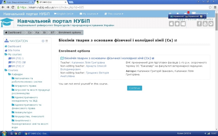The width and height of the screenshot is (218, 136).
Task: Collapse the Кафедри tree folder
Action: coord(10,74)
